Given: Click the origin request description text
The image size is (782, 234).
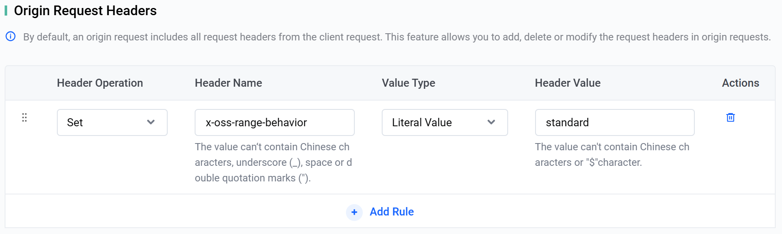Looking at the screenshot, I should coord(396,37).
